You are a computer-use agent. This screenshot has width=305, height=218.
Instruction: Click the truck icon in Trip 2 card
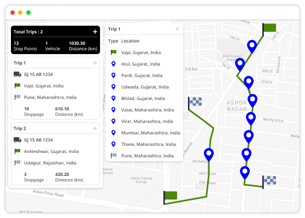coord(17,140)
